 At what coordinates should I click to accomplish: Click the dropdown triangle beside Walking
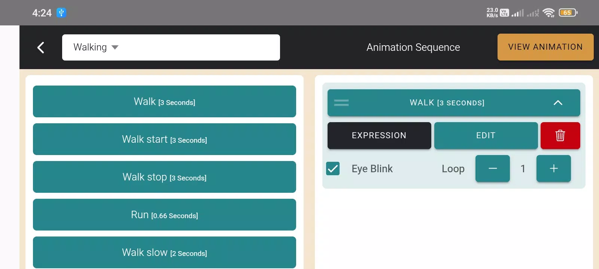(x=115, y=47)
